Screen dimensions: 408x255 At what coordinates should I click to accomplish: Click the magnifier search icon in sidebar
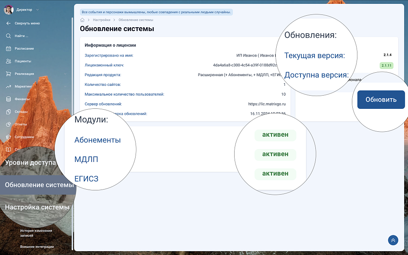pos(8,36)
